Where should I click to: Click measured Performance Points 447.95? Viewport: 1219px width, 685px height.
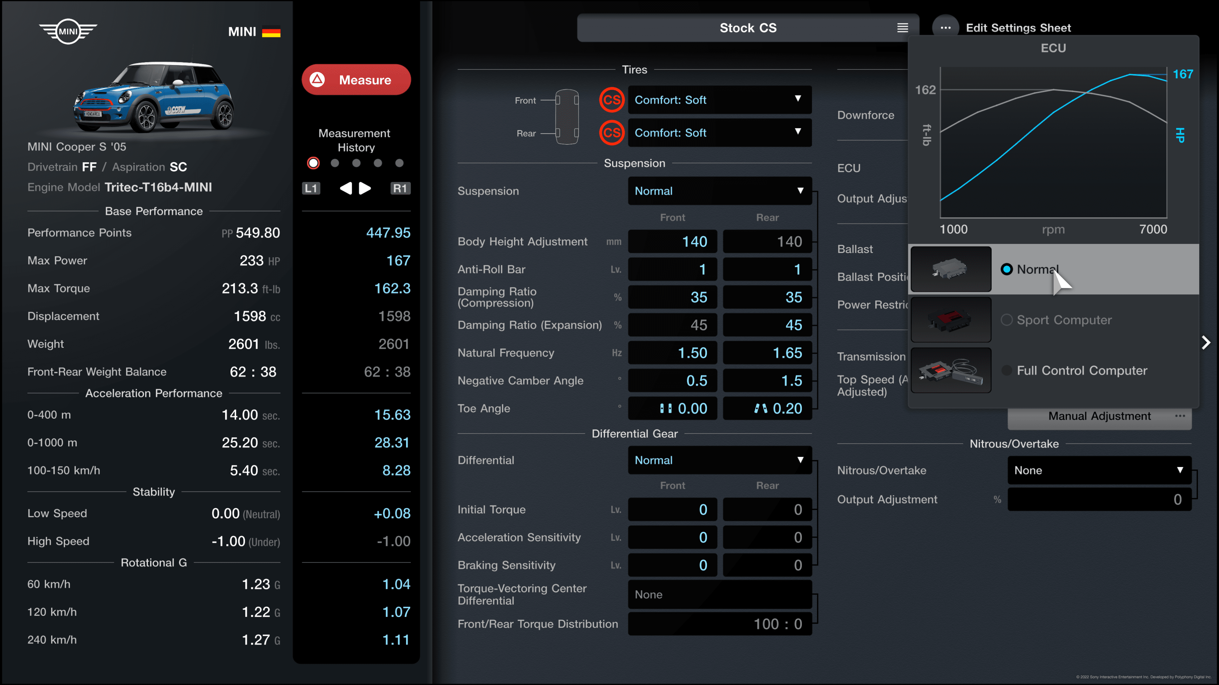coord(388,232)
